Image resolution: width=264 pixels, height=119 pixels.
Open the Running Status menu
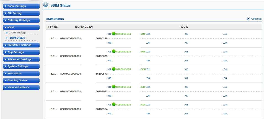(x=21, y=80)
